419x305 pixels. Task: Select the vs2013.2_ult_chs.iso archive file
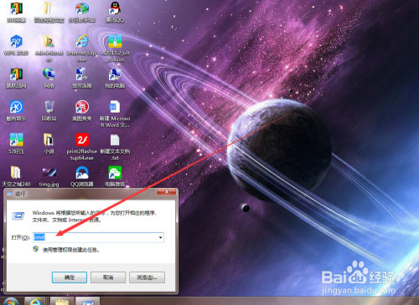[115, 48]
